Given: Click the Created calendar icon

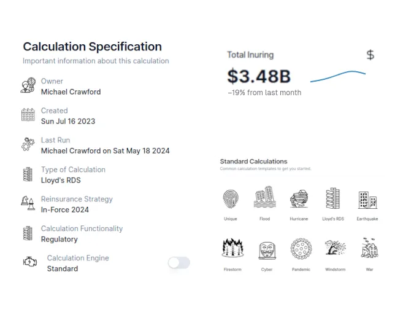Looking at the screenshot, I should (28, 115).
